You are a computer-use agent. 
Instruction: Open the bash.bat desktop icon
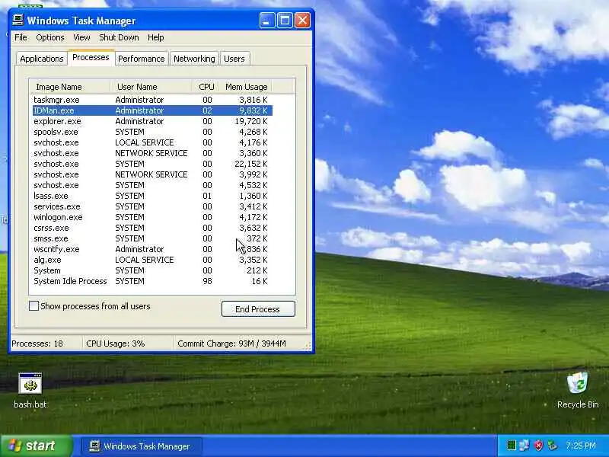coord(30,390)
